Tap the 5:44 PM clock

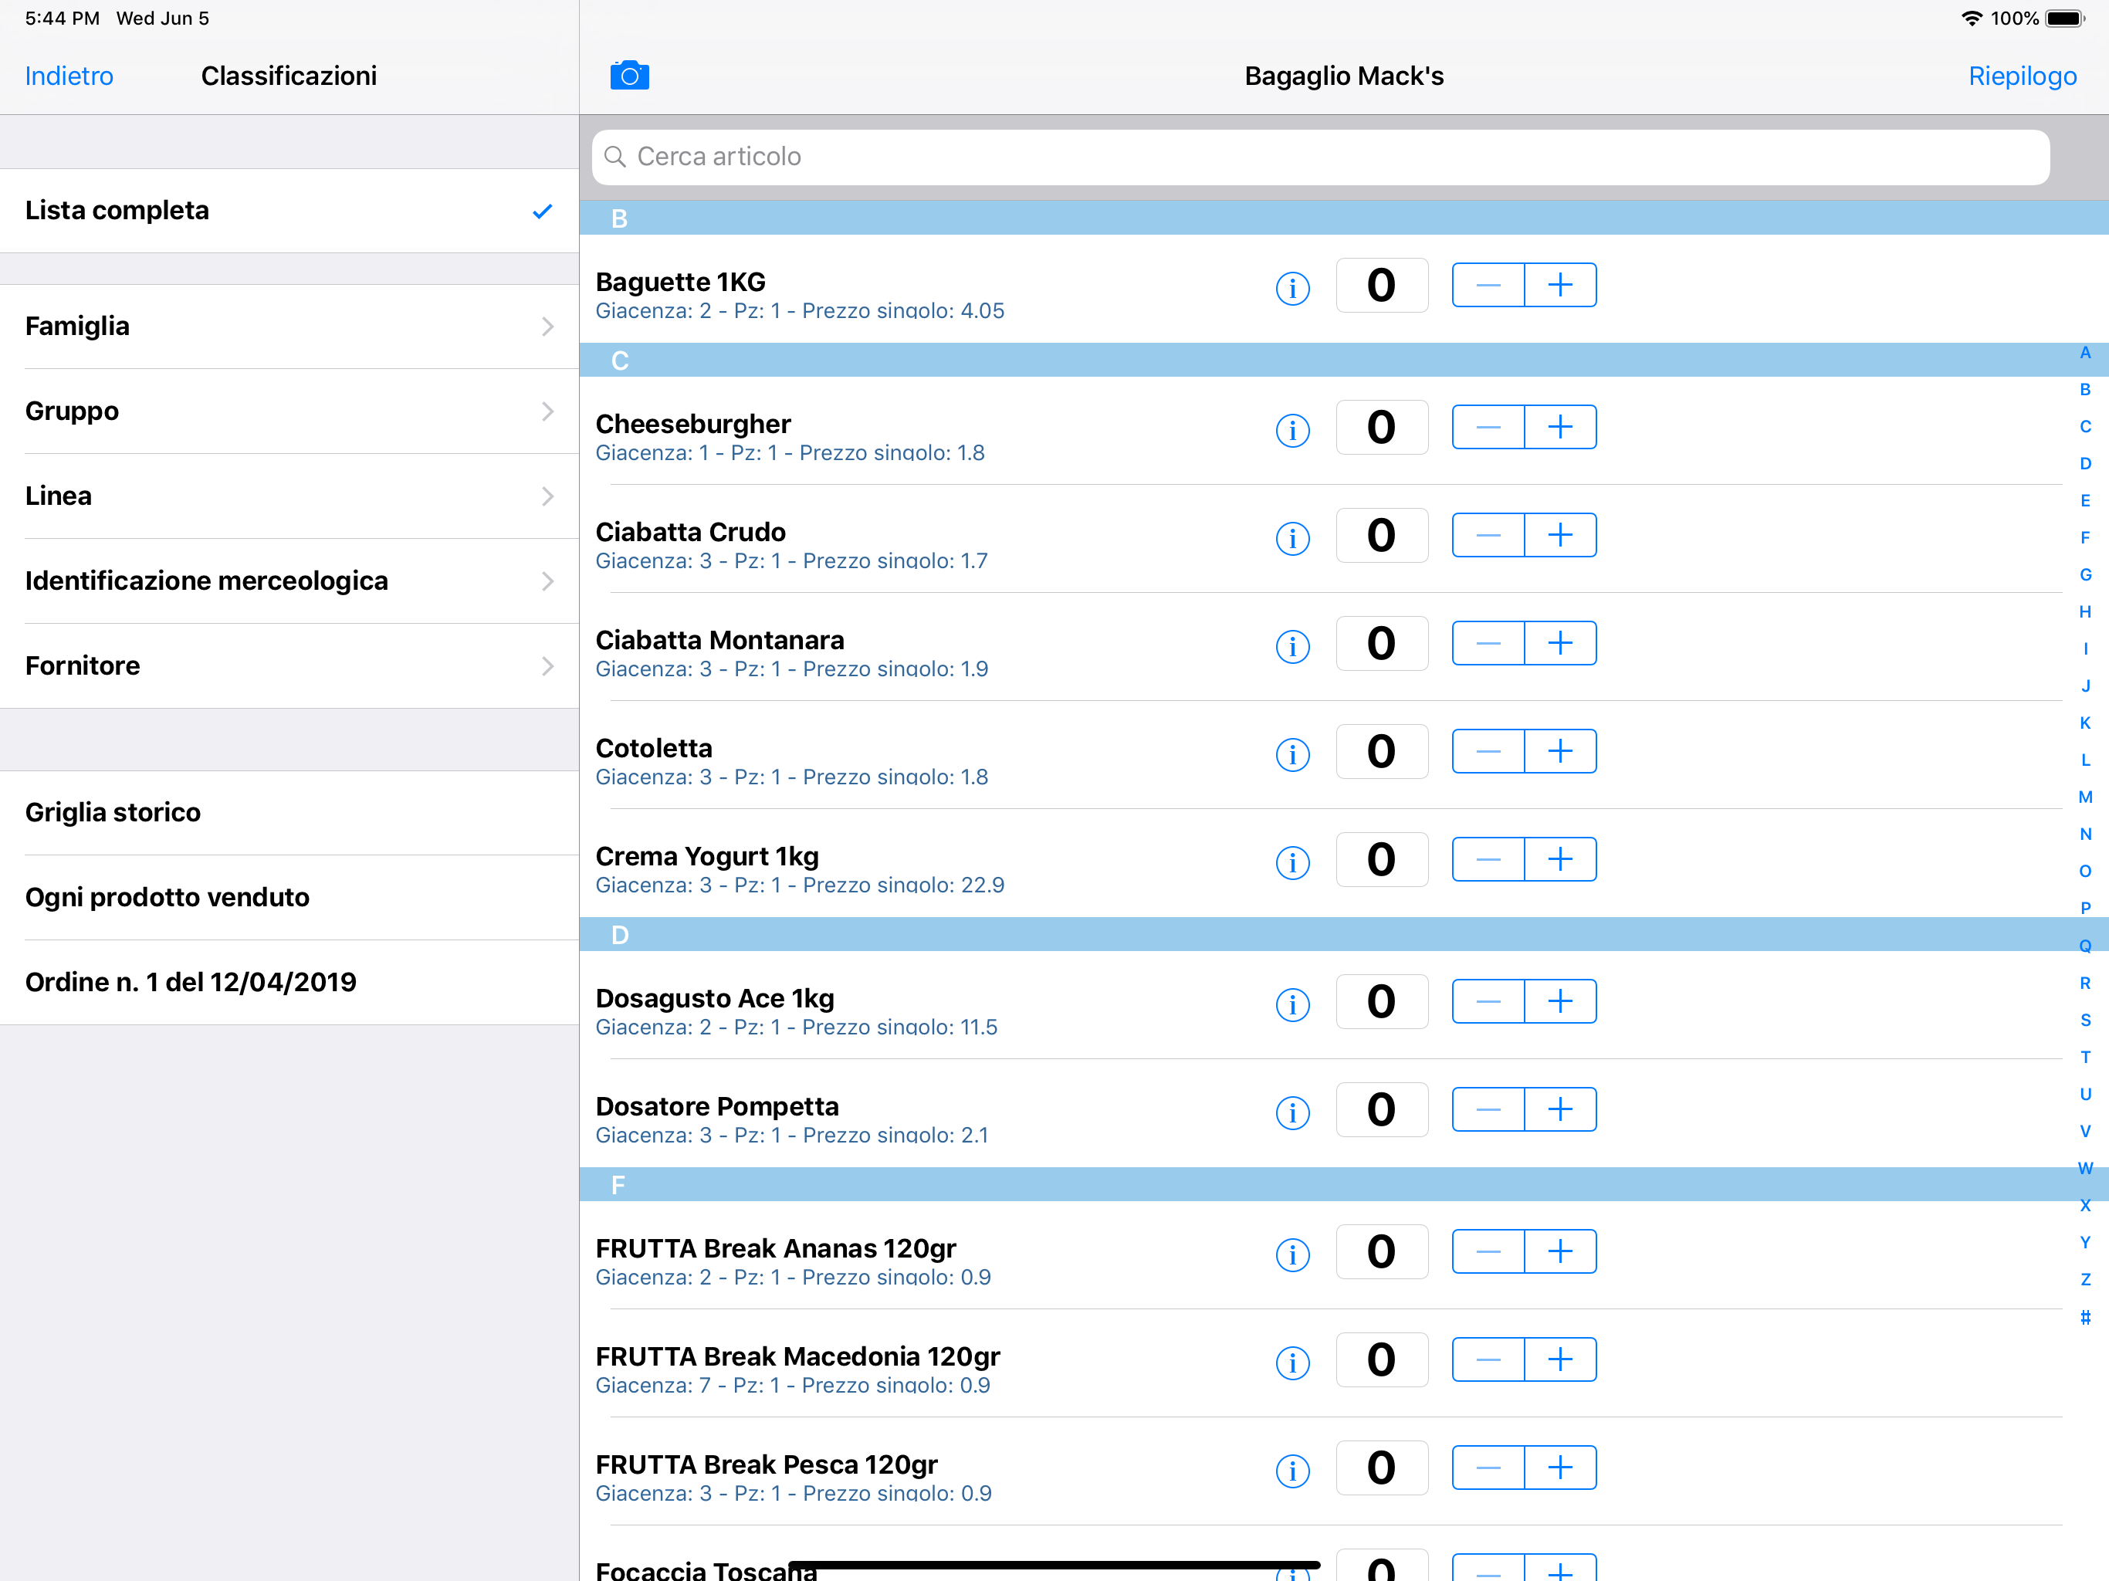click(62, 18)
